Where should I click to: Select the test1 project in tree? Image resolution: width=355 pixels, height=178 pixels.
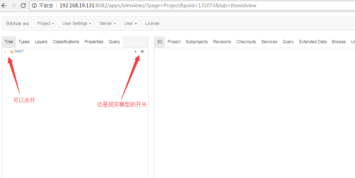19,51
